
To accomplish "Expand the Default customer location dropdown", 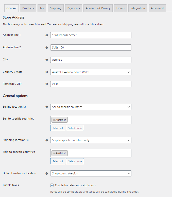I will pos(91,173).
